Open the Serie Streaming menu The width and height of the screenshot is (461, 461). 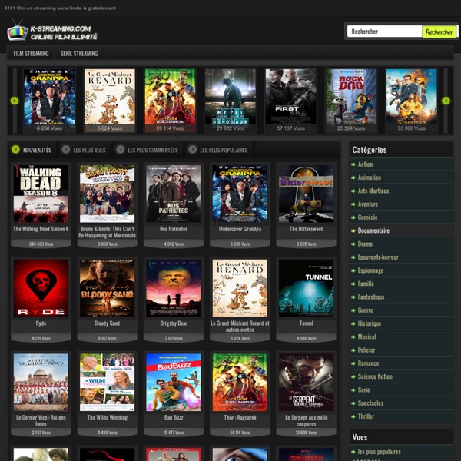pyautogui.click(x=79, y=54)
